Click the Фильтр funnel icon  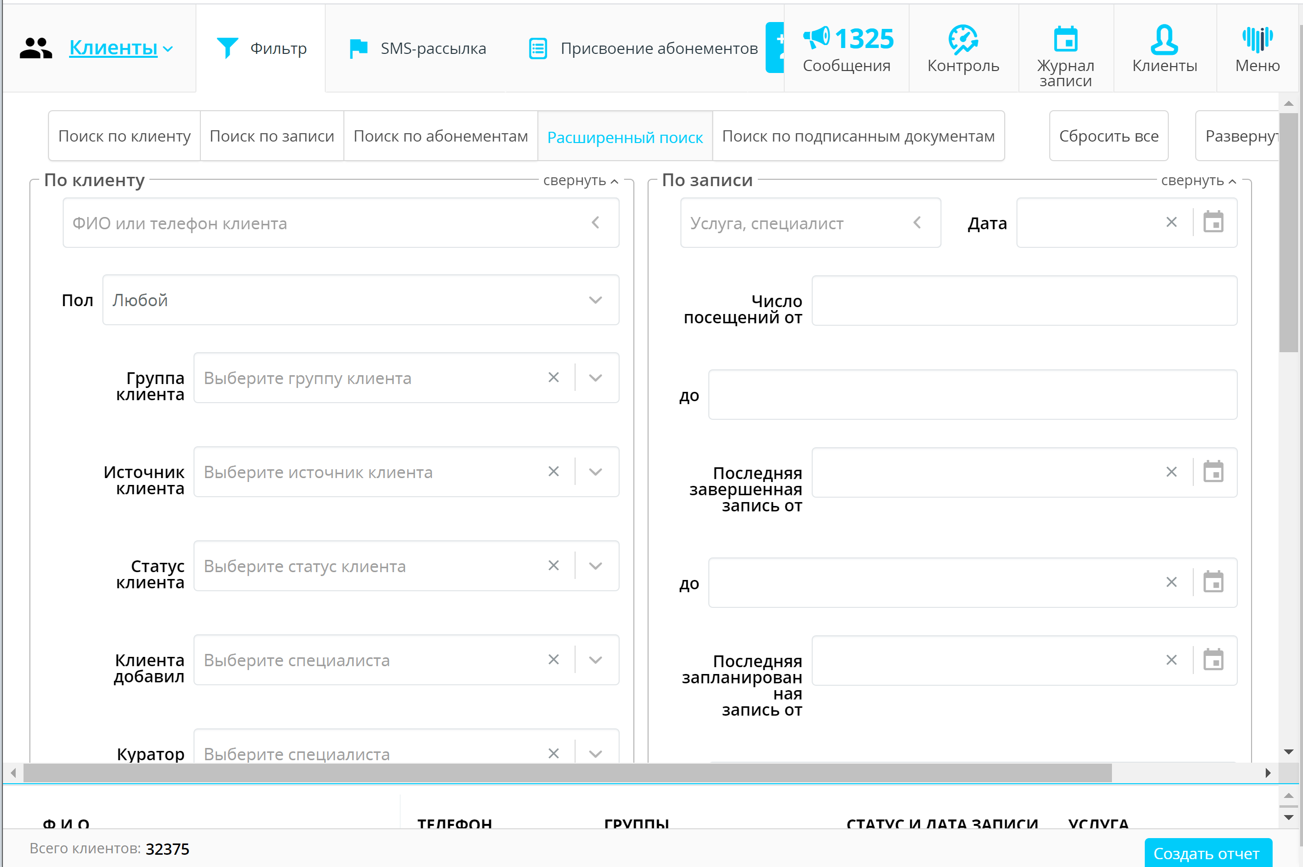227,48
